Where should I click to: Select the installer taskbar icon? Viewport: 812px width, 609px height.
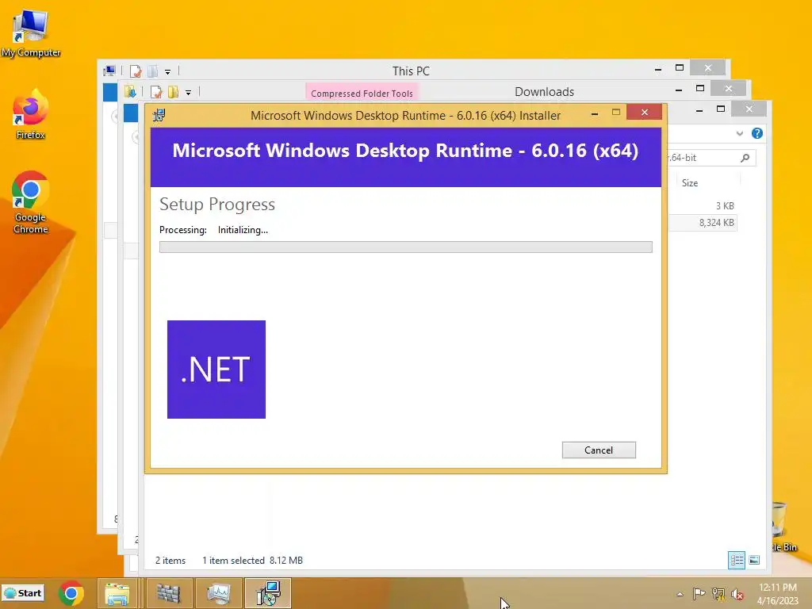click(268, 593)
